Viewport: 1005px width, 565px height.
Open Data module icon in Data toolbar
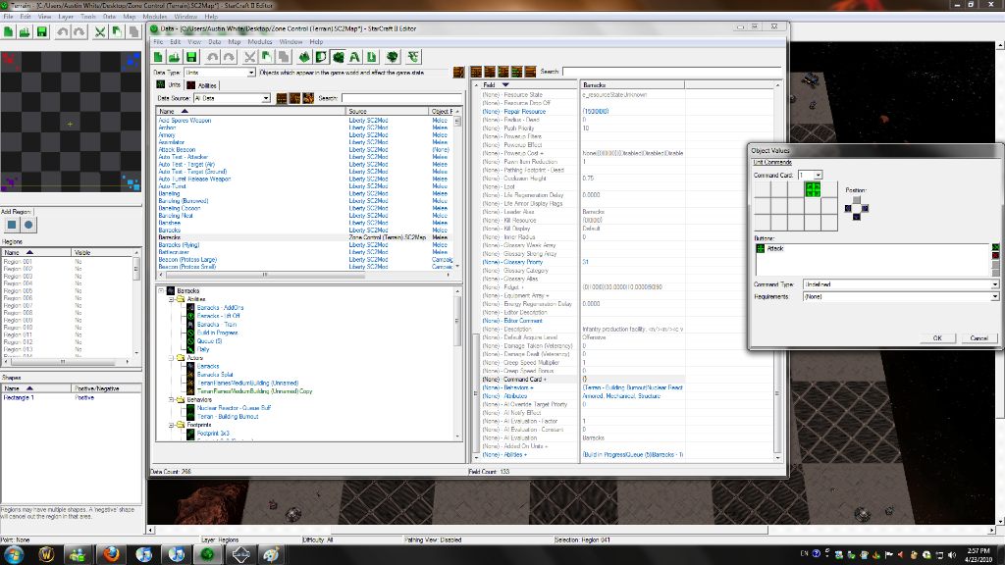point(338,57)
